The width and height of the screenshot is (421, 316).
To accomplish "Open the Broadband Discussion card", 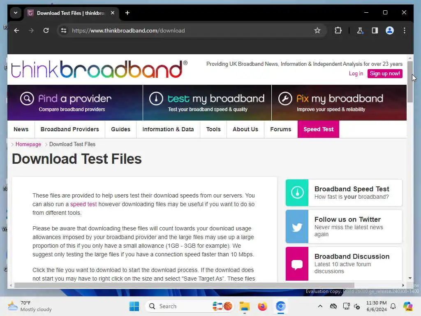I will 344,264.
